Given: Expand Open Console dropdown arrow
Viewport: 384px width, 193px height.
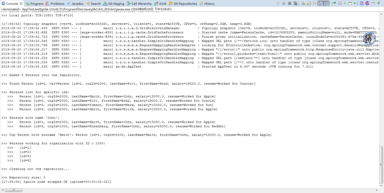Looking at the screenshot, I should click(x=355, y=3).
